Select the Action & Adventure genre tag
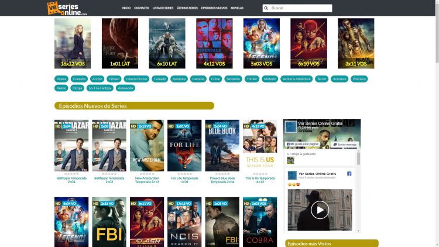Image resolution: width=439 pixels, height=247 pixels. coord(297,79)
